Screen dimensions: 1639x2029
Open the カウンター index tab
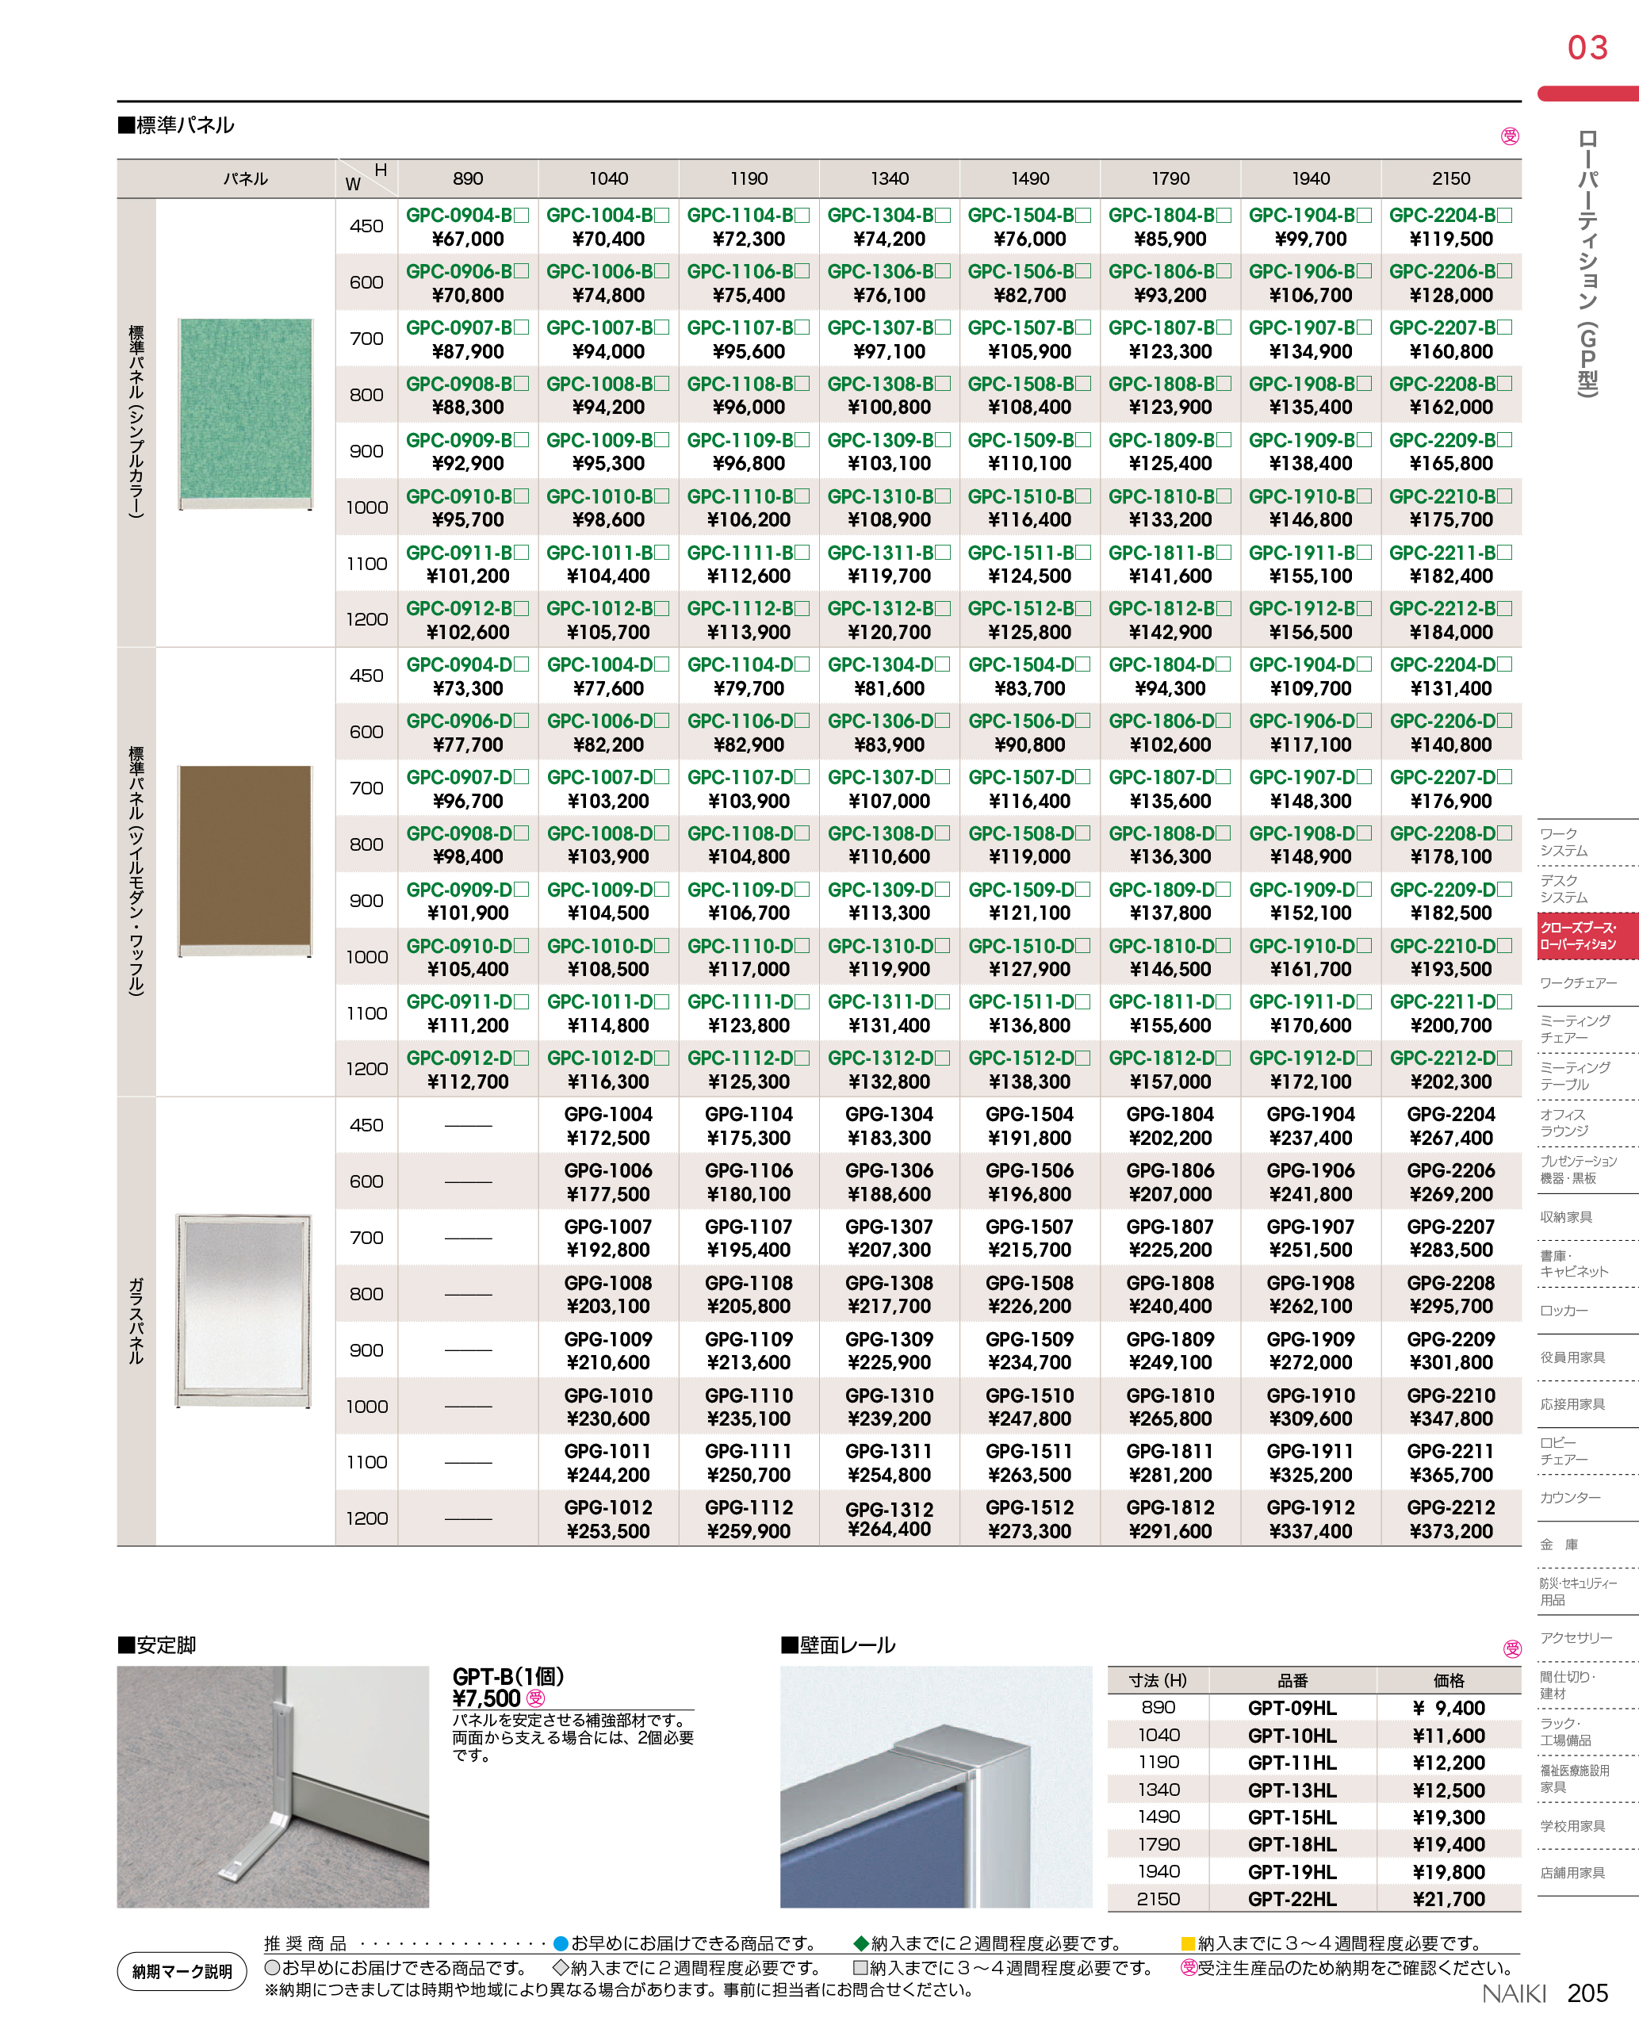pyautogui.click(x=1570, y=1498)
